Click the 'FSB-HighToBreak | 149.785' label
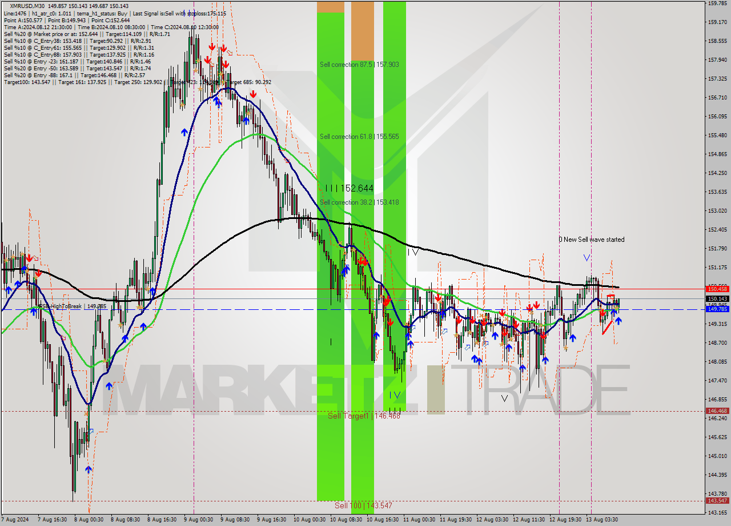The width and height of the screenshot is (731, 526). tap(71, 307)
